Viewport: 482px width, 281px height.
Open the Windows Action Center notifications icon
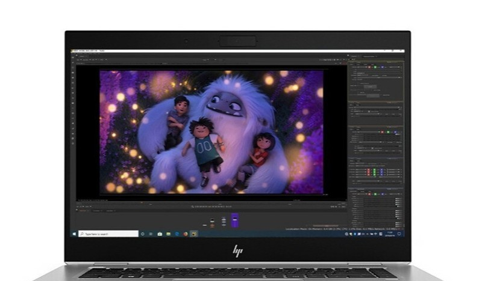[399, 234]
